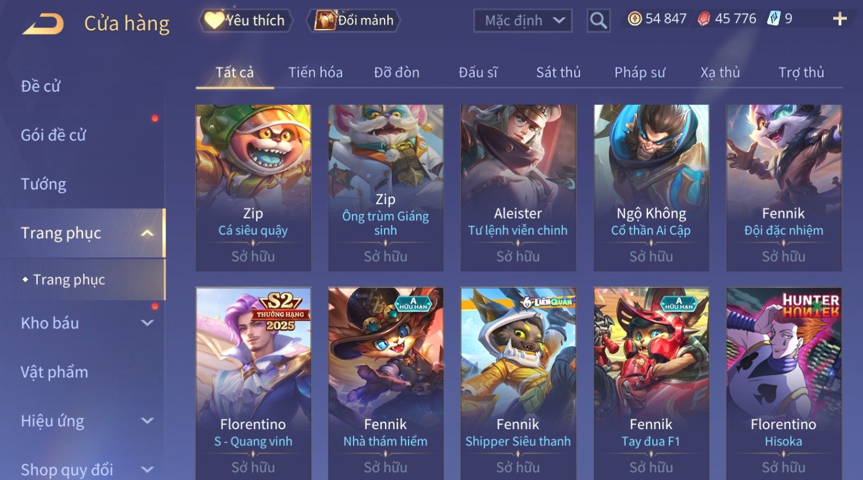Viewport: 863px width, 480px height.
Task: Open Yêu thích favorites heart button
Action: pyautogui.click(x=245, y=21)
